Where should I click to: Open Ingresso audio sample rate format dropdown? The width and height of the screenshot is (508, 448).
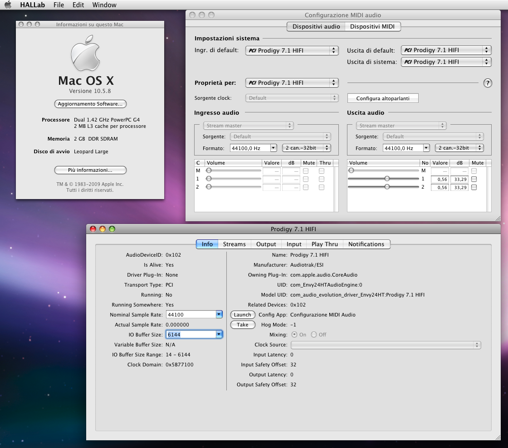click(274, 148)
